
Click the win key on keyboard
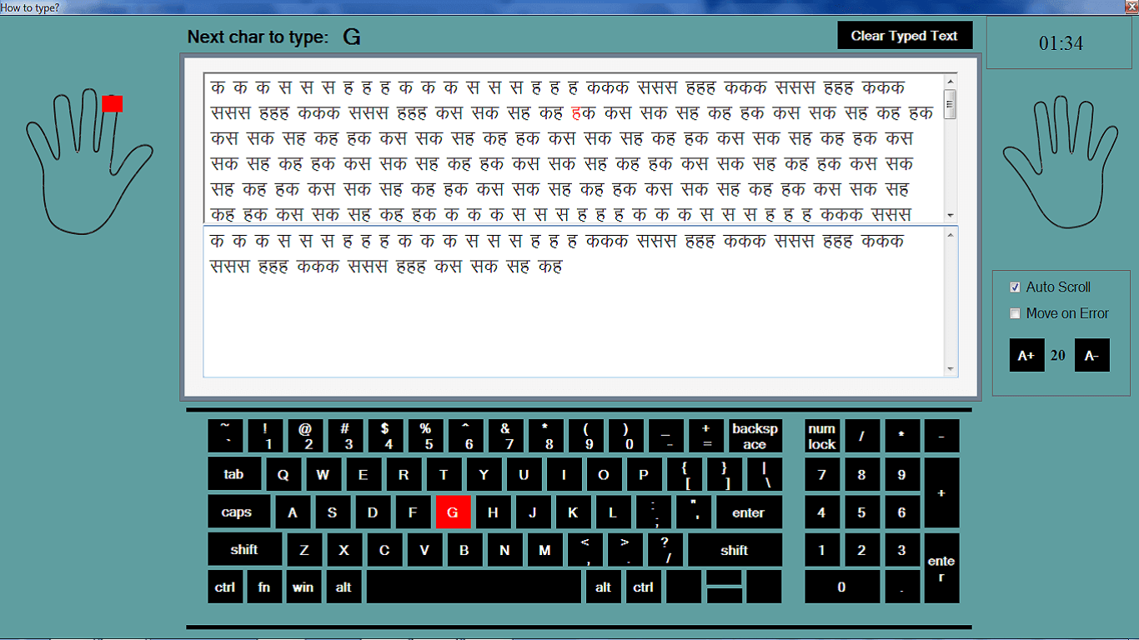pos(303,587)
